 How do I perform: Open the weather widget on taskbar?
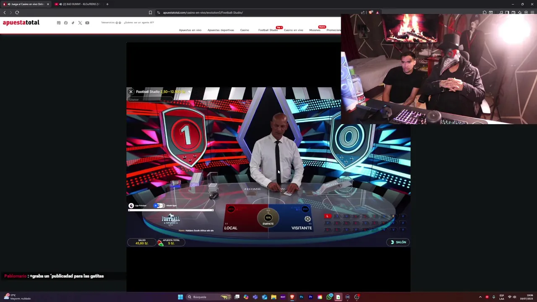(x=17, y=297)
